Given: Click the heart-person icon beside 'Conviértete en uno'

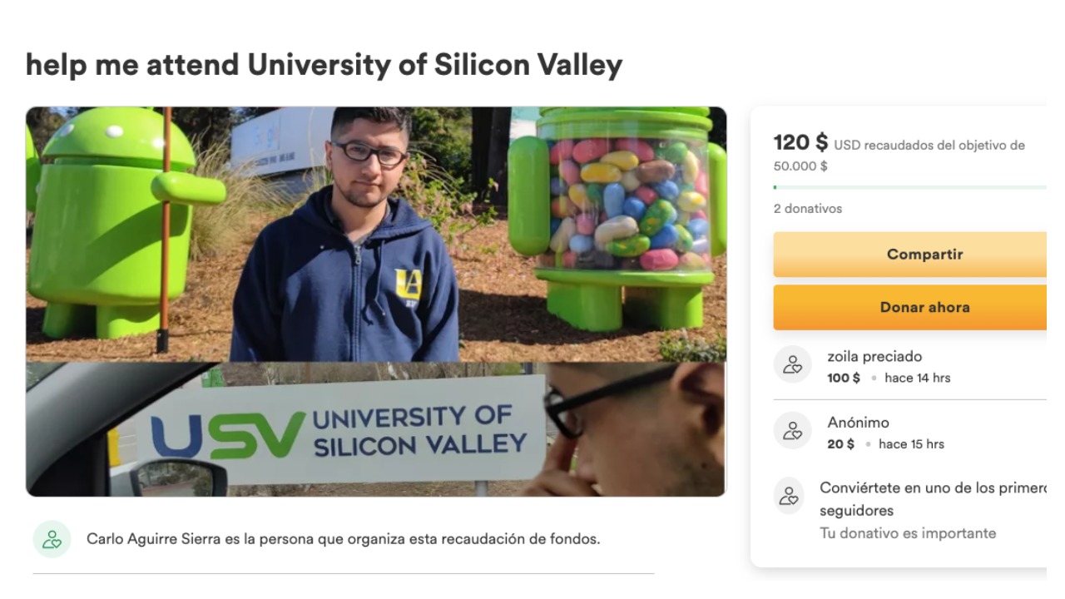Looking at the screenshot, I should [x=789, y=496].
